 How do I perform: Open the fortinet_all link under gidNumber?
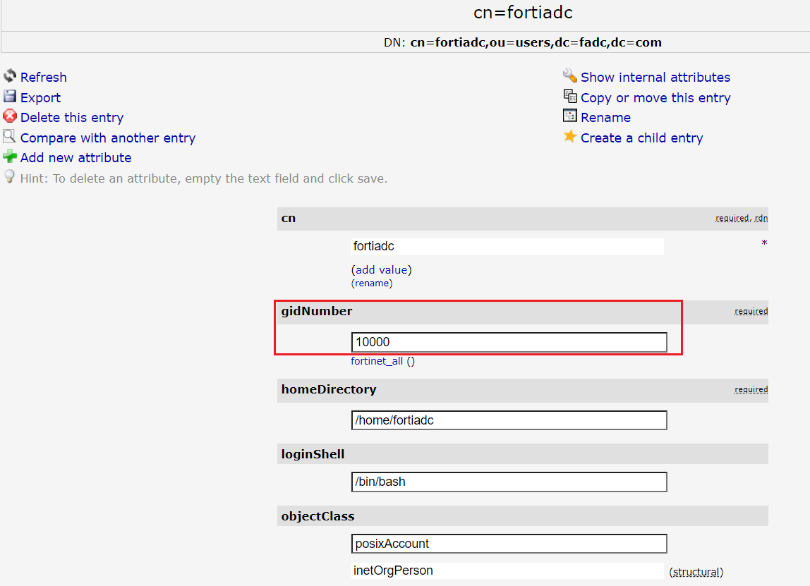377,360
